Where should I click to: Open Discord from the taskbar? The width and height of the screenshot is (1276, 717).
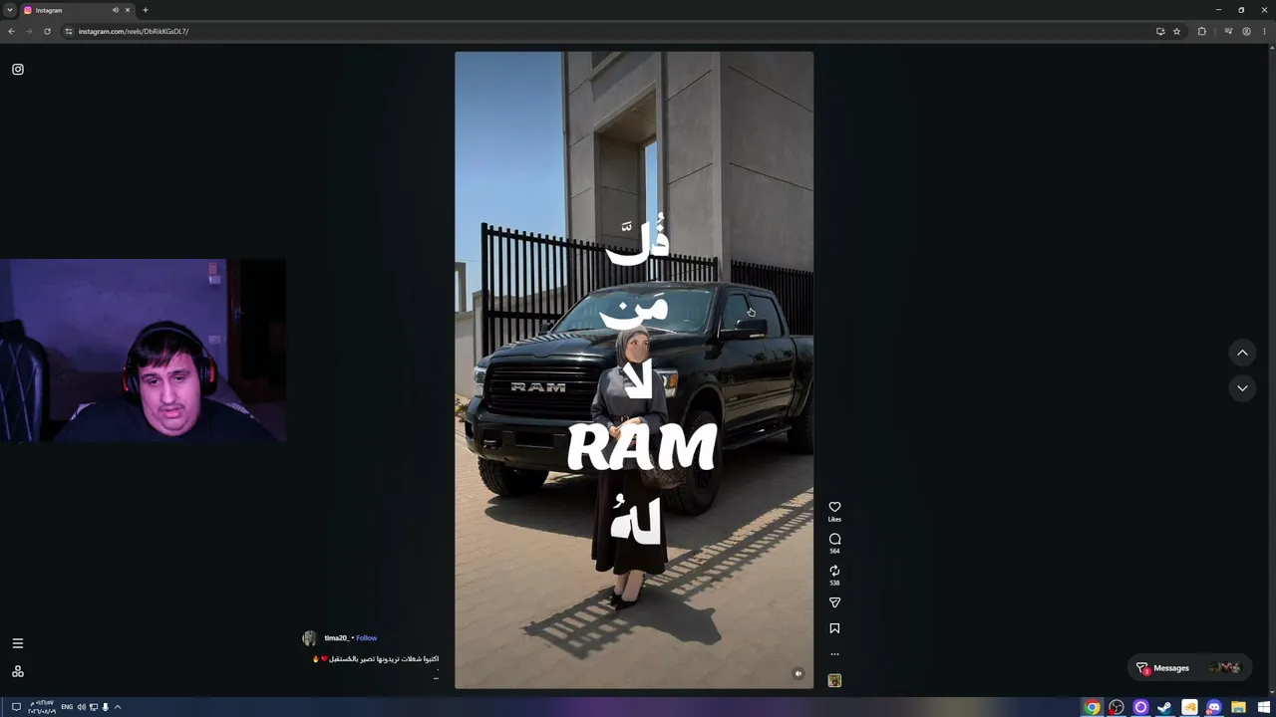click(x=1214, y=707)
